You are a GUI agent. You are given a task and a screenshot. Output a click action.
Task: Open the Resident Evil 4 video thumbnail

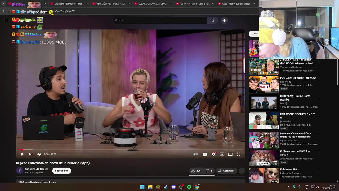coord(264,66)
